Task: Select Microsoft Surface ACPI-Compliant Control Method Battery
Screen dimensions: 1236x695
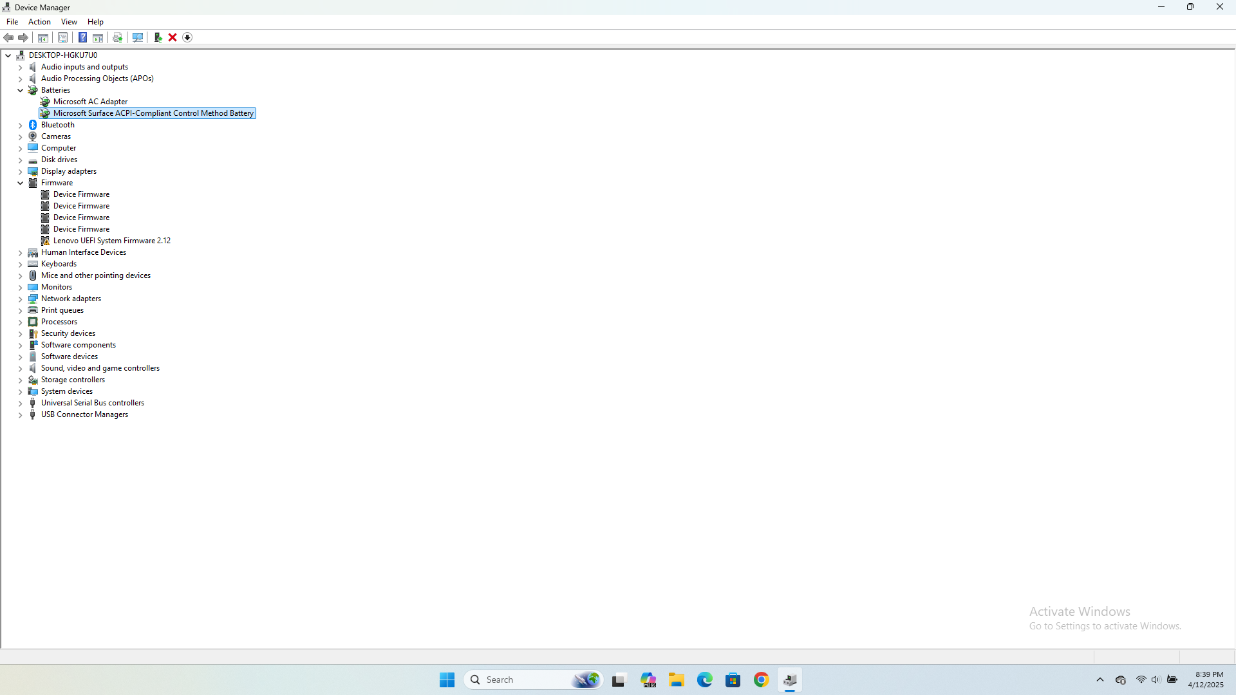Action: tap(153, 113)
